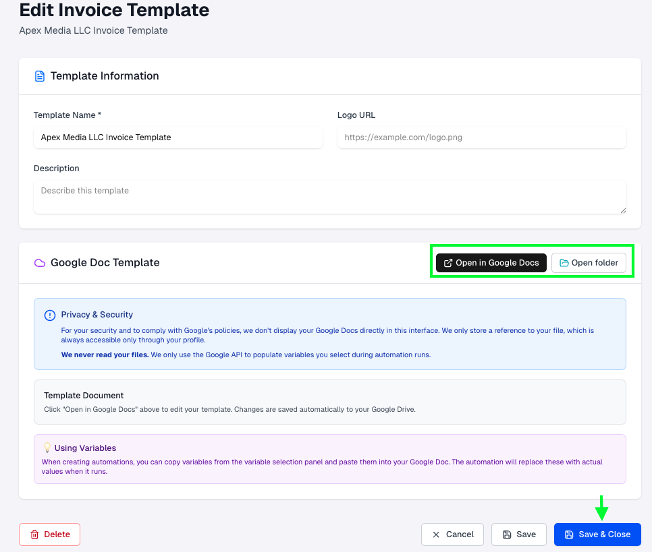Viewport: 652px width, 552px height.
Task: Click the Privacy & Security heading text
Action: (97, 315)
